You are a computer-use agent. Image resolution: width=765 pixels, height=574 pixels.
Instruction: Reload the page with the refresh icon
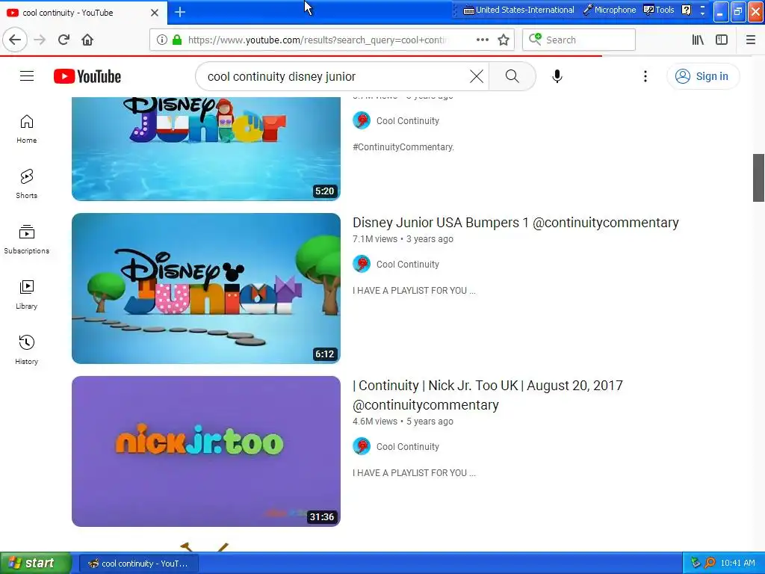[x=64, y=40]
